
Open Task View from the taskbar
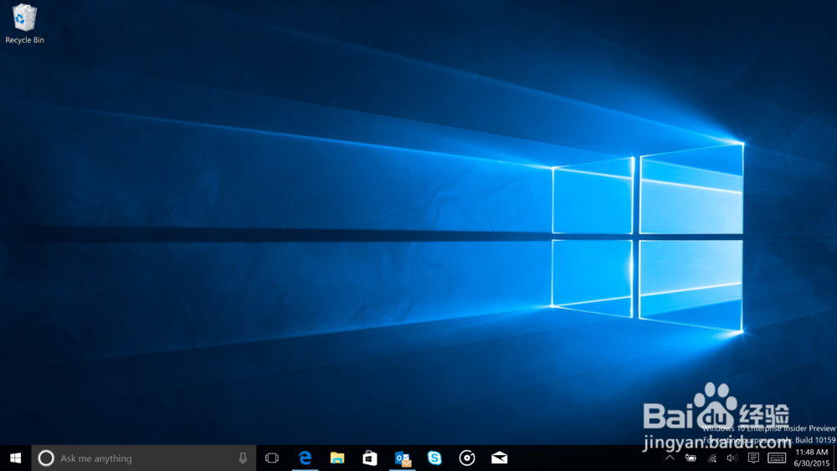click(272, 458)
